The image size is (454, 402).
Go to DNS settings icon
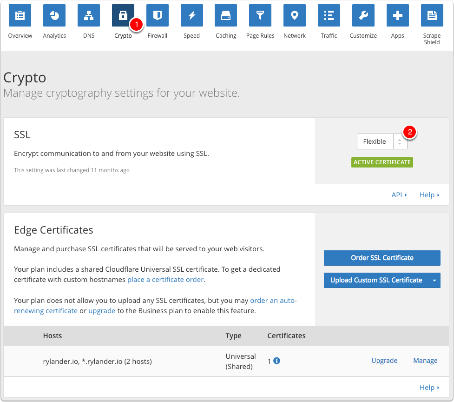pos(89,15)
